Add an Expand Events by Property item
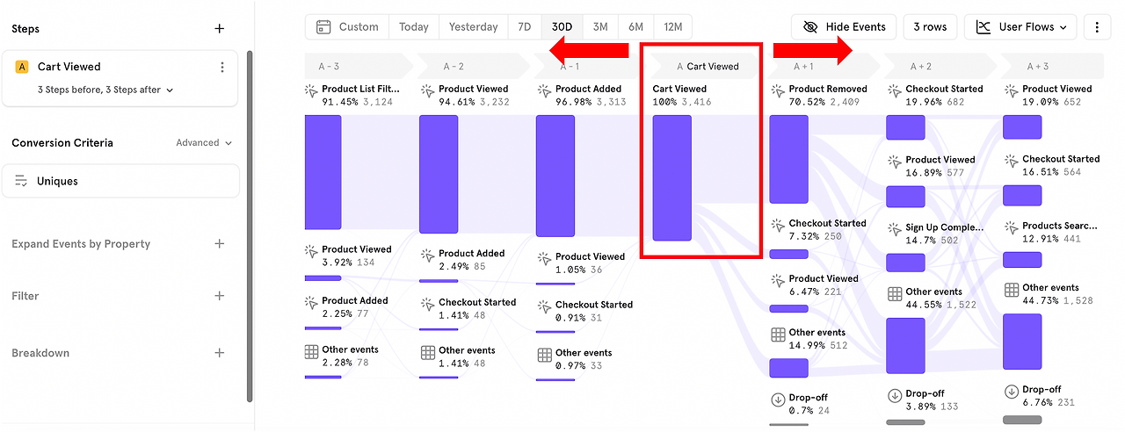1125x432 pixels. click(220, 244)
